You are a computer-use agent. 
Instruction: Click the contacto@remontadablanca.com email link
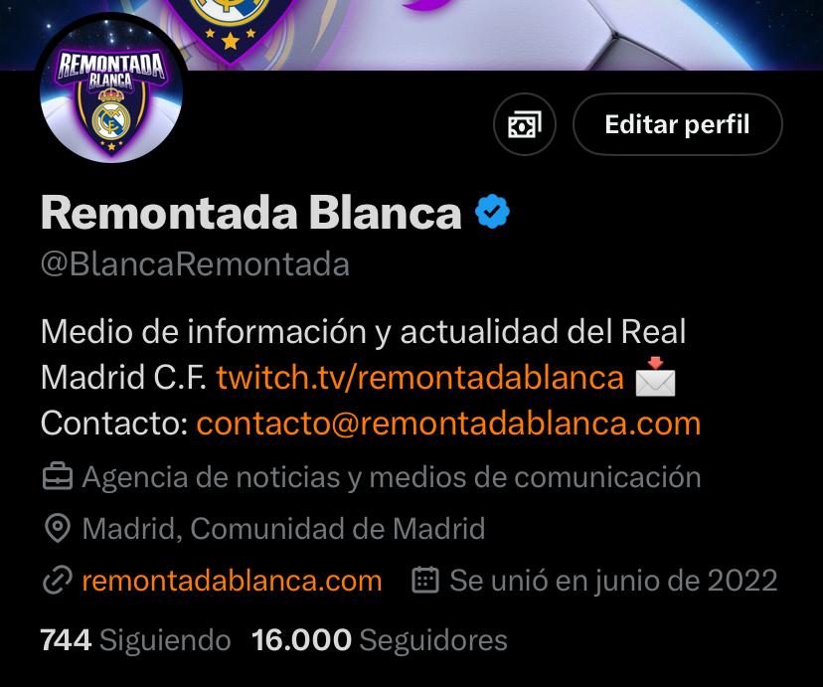[448, 423]
